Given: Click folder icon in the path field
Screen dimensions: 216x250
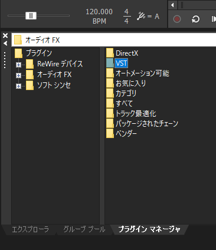Looking at the screenshot, I should coord(18,40).
